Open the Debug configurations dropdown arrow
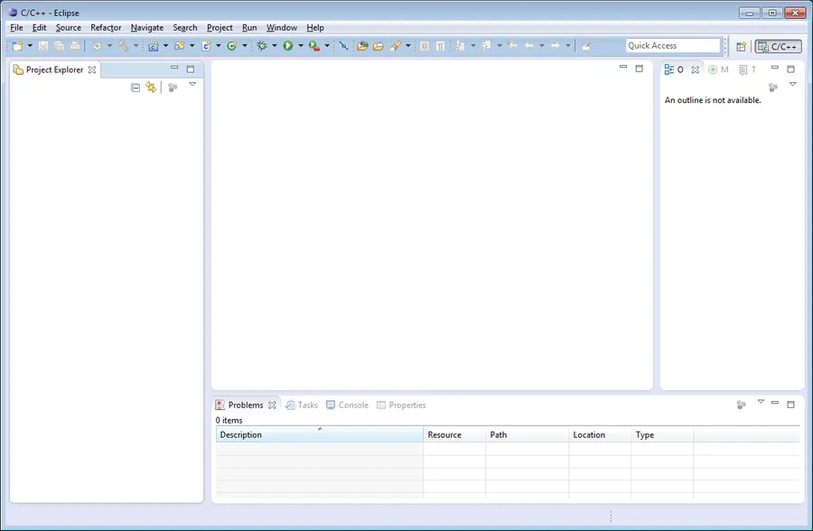 click(275, 46)
